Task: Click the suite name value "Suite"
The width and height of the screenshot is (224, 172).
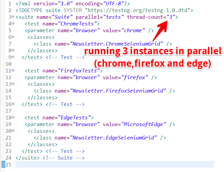Action: [x=62, y=17]
